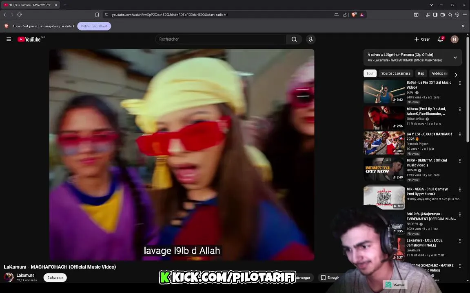Open the Brave playlist music icon
This screenshot has height=293, width=470.
pyautogui.click(x=428, y=15)
